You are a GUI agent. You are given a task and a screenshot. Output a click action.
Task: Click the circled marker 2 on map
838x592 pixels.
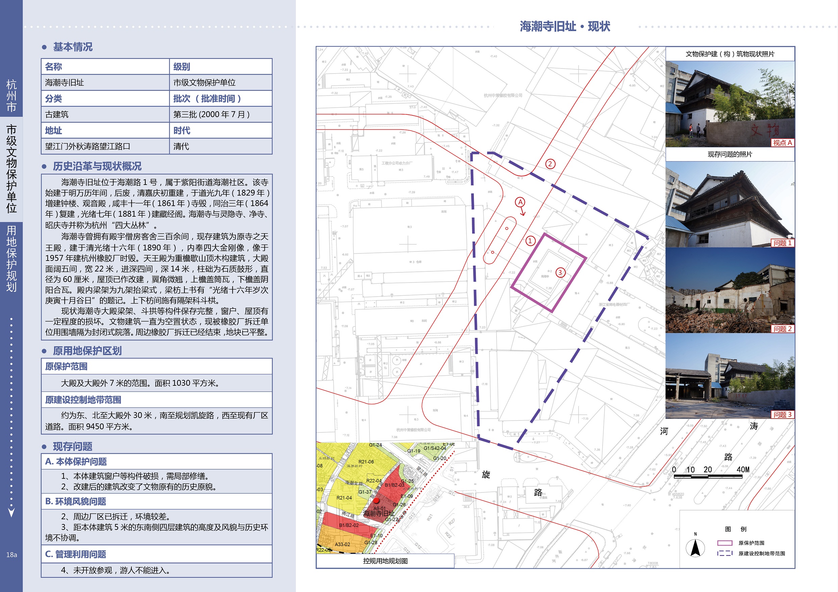550,164
